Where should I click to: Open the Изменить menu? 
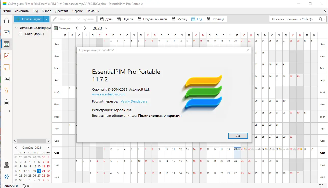click(22, 11)
